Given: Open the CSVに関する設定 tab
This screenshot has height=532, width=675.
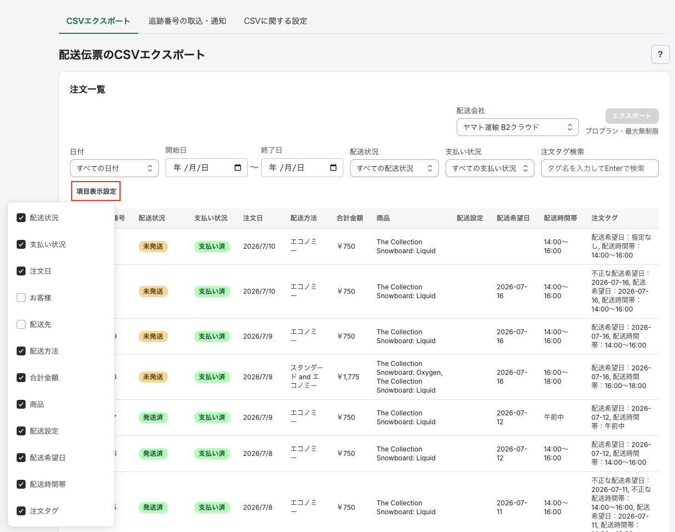Looking at the screenshot, I should click(276, 21).
